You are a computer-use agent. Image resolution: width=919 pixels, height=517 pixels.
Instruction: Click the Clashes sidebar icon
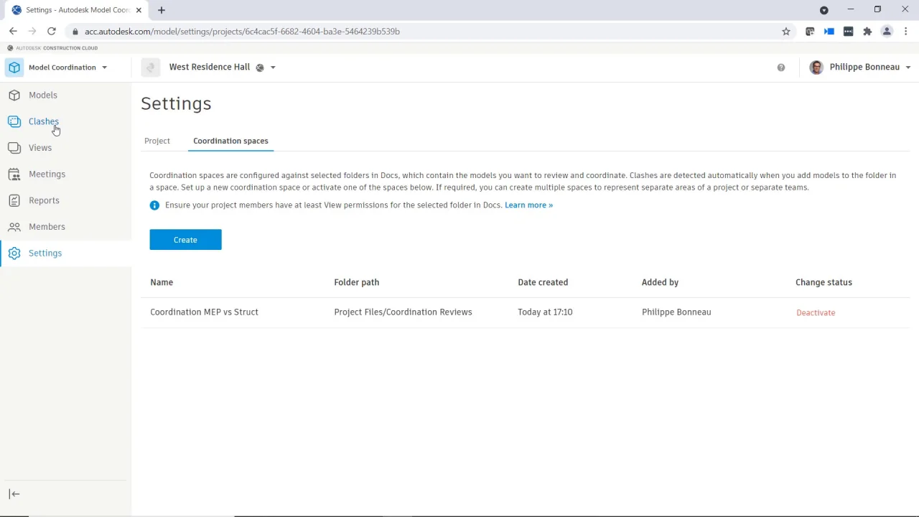pos(14,121)
